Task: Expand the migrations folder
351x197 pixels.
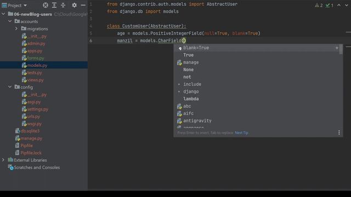Action: [16, 29]
